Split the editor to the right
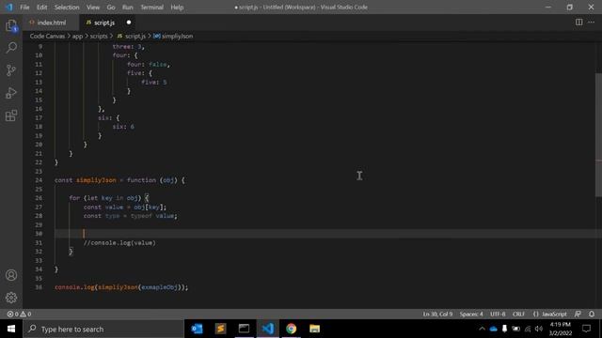 coord(578,23)
